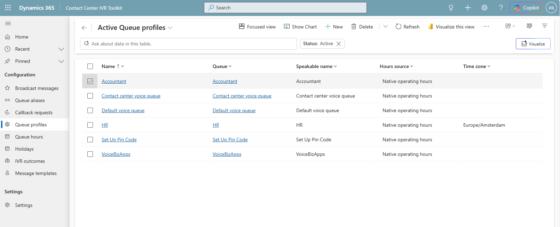
Task: Expand the Pinned section in sidebar
Action: coord(61,61)
